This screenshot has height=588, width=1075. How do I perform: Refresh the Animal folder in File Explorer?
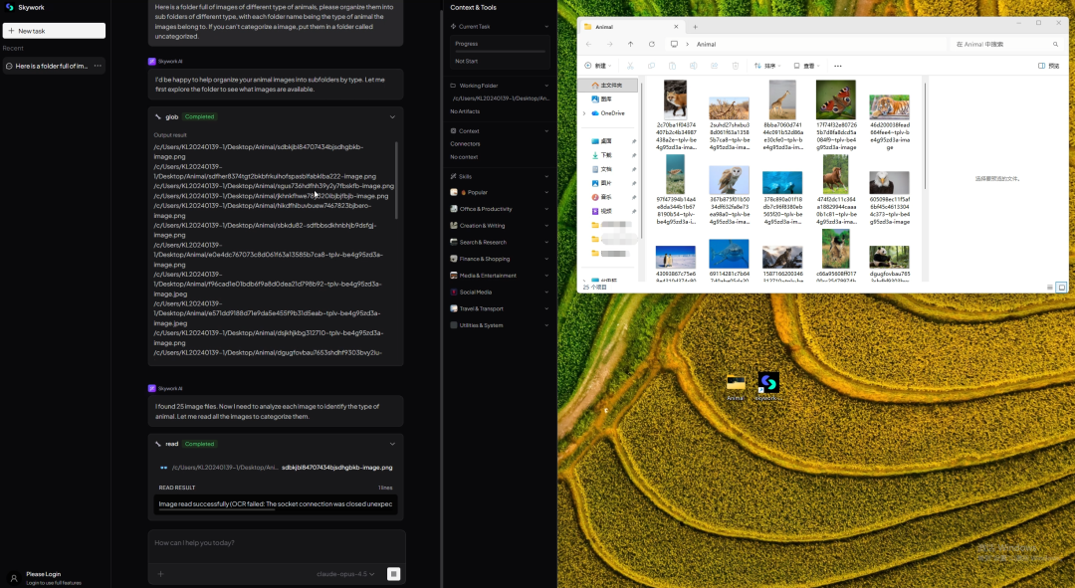pyautogui.click(x=652, y=44)
